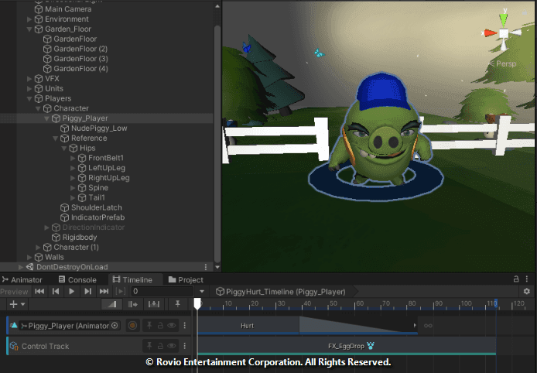Image resolution: width=537 pixels, height=373 pixels.
Task: Toggle Play Range mode in Timeline
Action: pos(120,292)
